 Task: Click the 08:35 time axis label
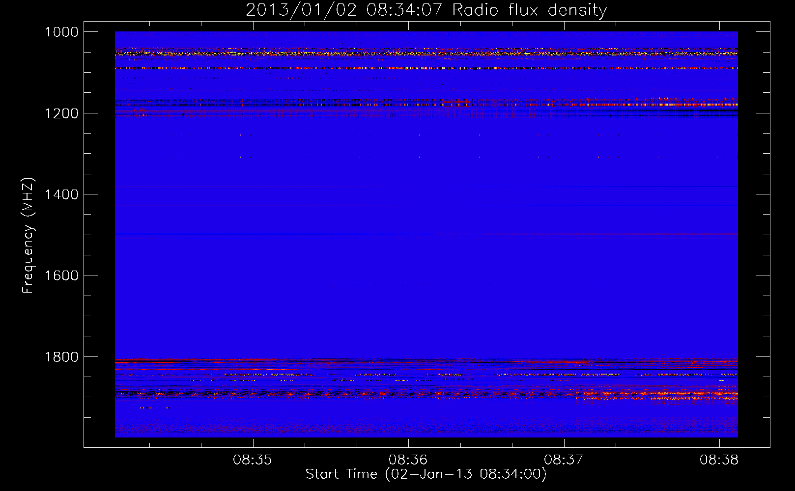[253, 460]
